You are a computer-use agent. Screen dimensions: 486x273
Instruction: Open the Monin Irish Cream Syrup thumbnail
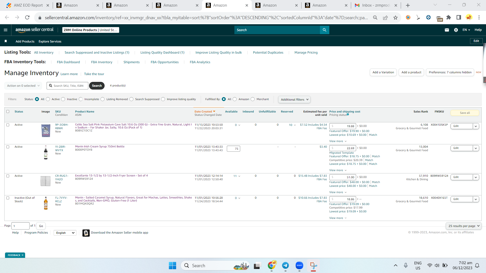[46, 152]
